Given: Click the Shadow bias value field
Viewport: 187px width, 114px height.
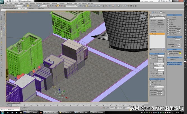Looking at the screenshot, I should 177,44.
